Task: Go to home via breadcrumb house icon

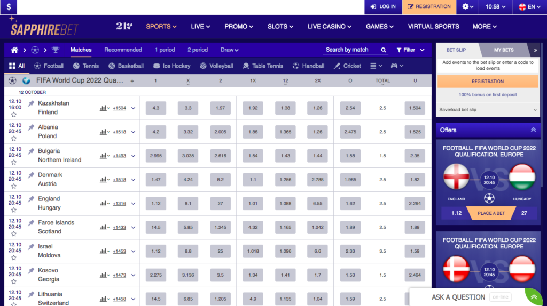Action: 14,50
